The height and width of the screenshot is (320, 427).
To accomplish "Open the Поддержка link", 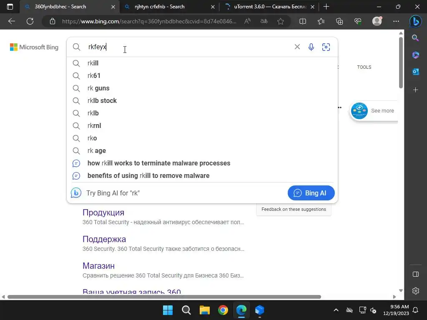I will pos(104,239).
